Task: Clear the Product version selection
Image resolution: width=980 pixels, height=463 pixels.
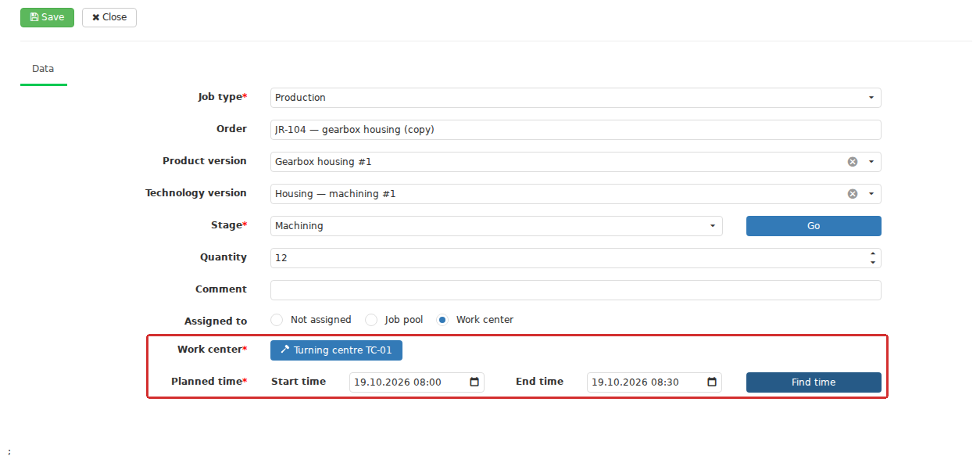Action: tap(853, 162)
